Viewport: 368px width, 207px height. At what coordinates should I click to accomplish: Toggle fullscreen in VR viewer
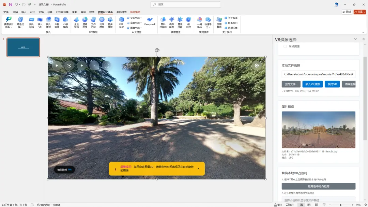107,65
